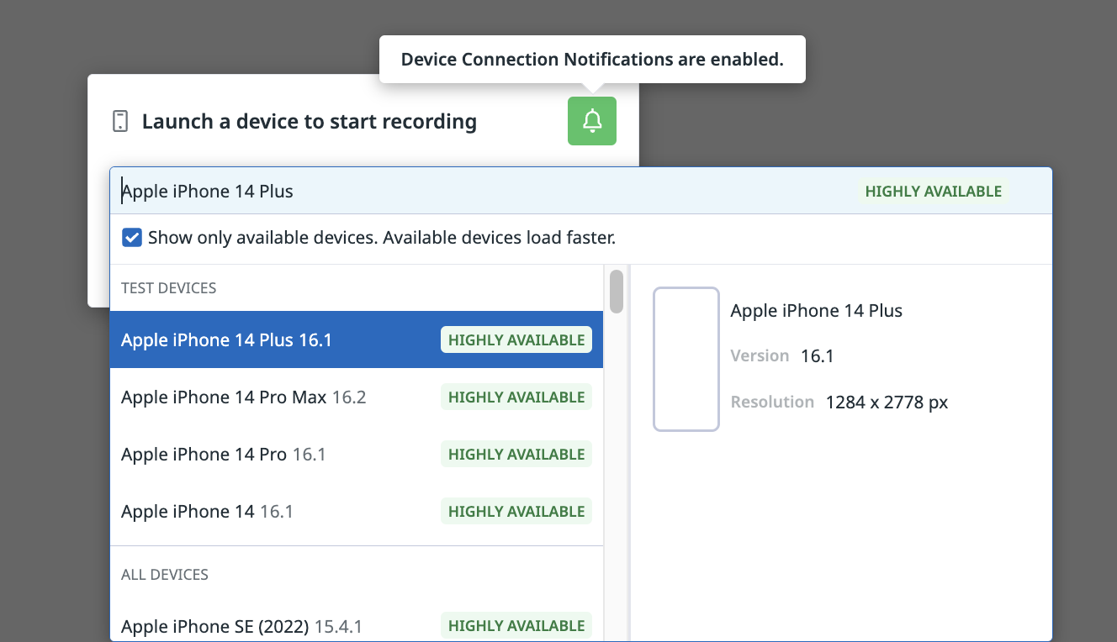Viewport: 1117px width, 642px height.
Task: Click the device outline preview image
Action: point(686,360)
